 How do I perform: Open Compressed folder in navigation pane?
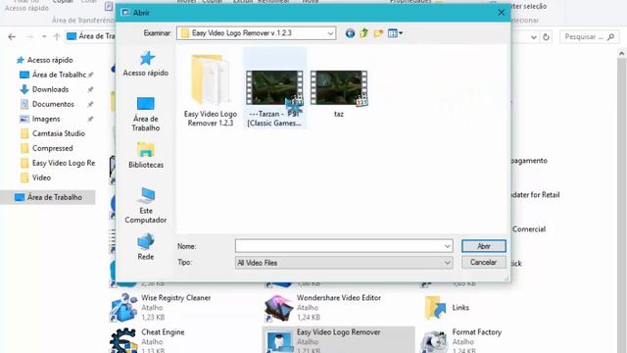52,148
